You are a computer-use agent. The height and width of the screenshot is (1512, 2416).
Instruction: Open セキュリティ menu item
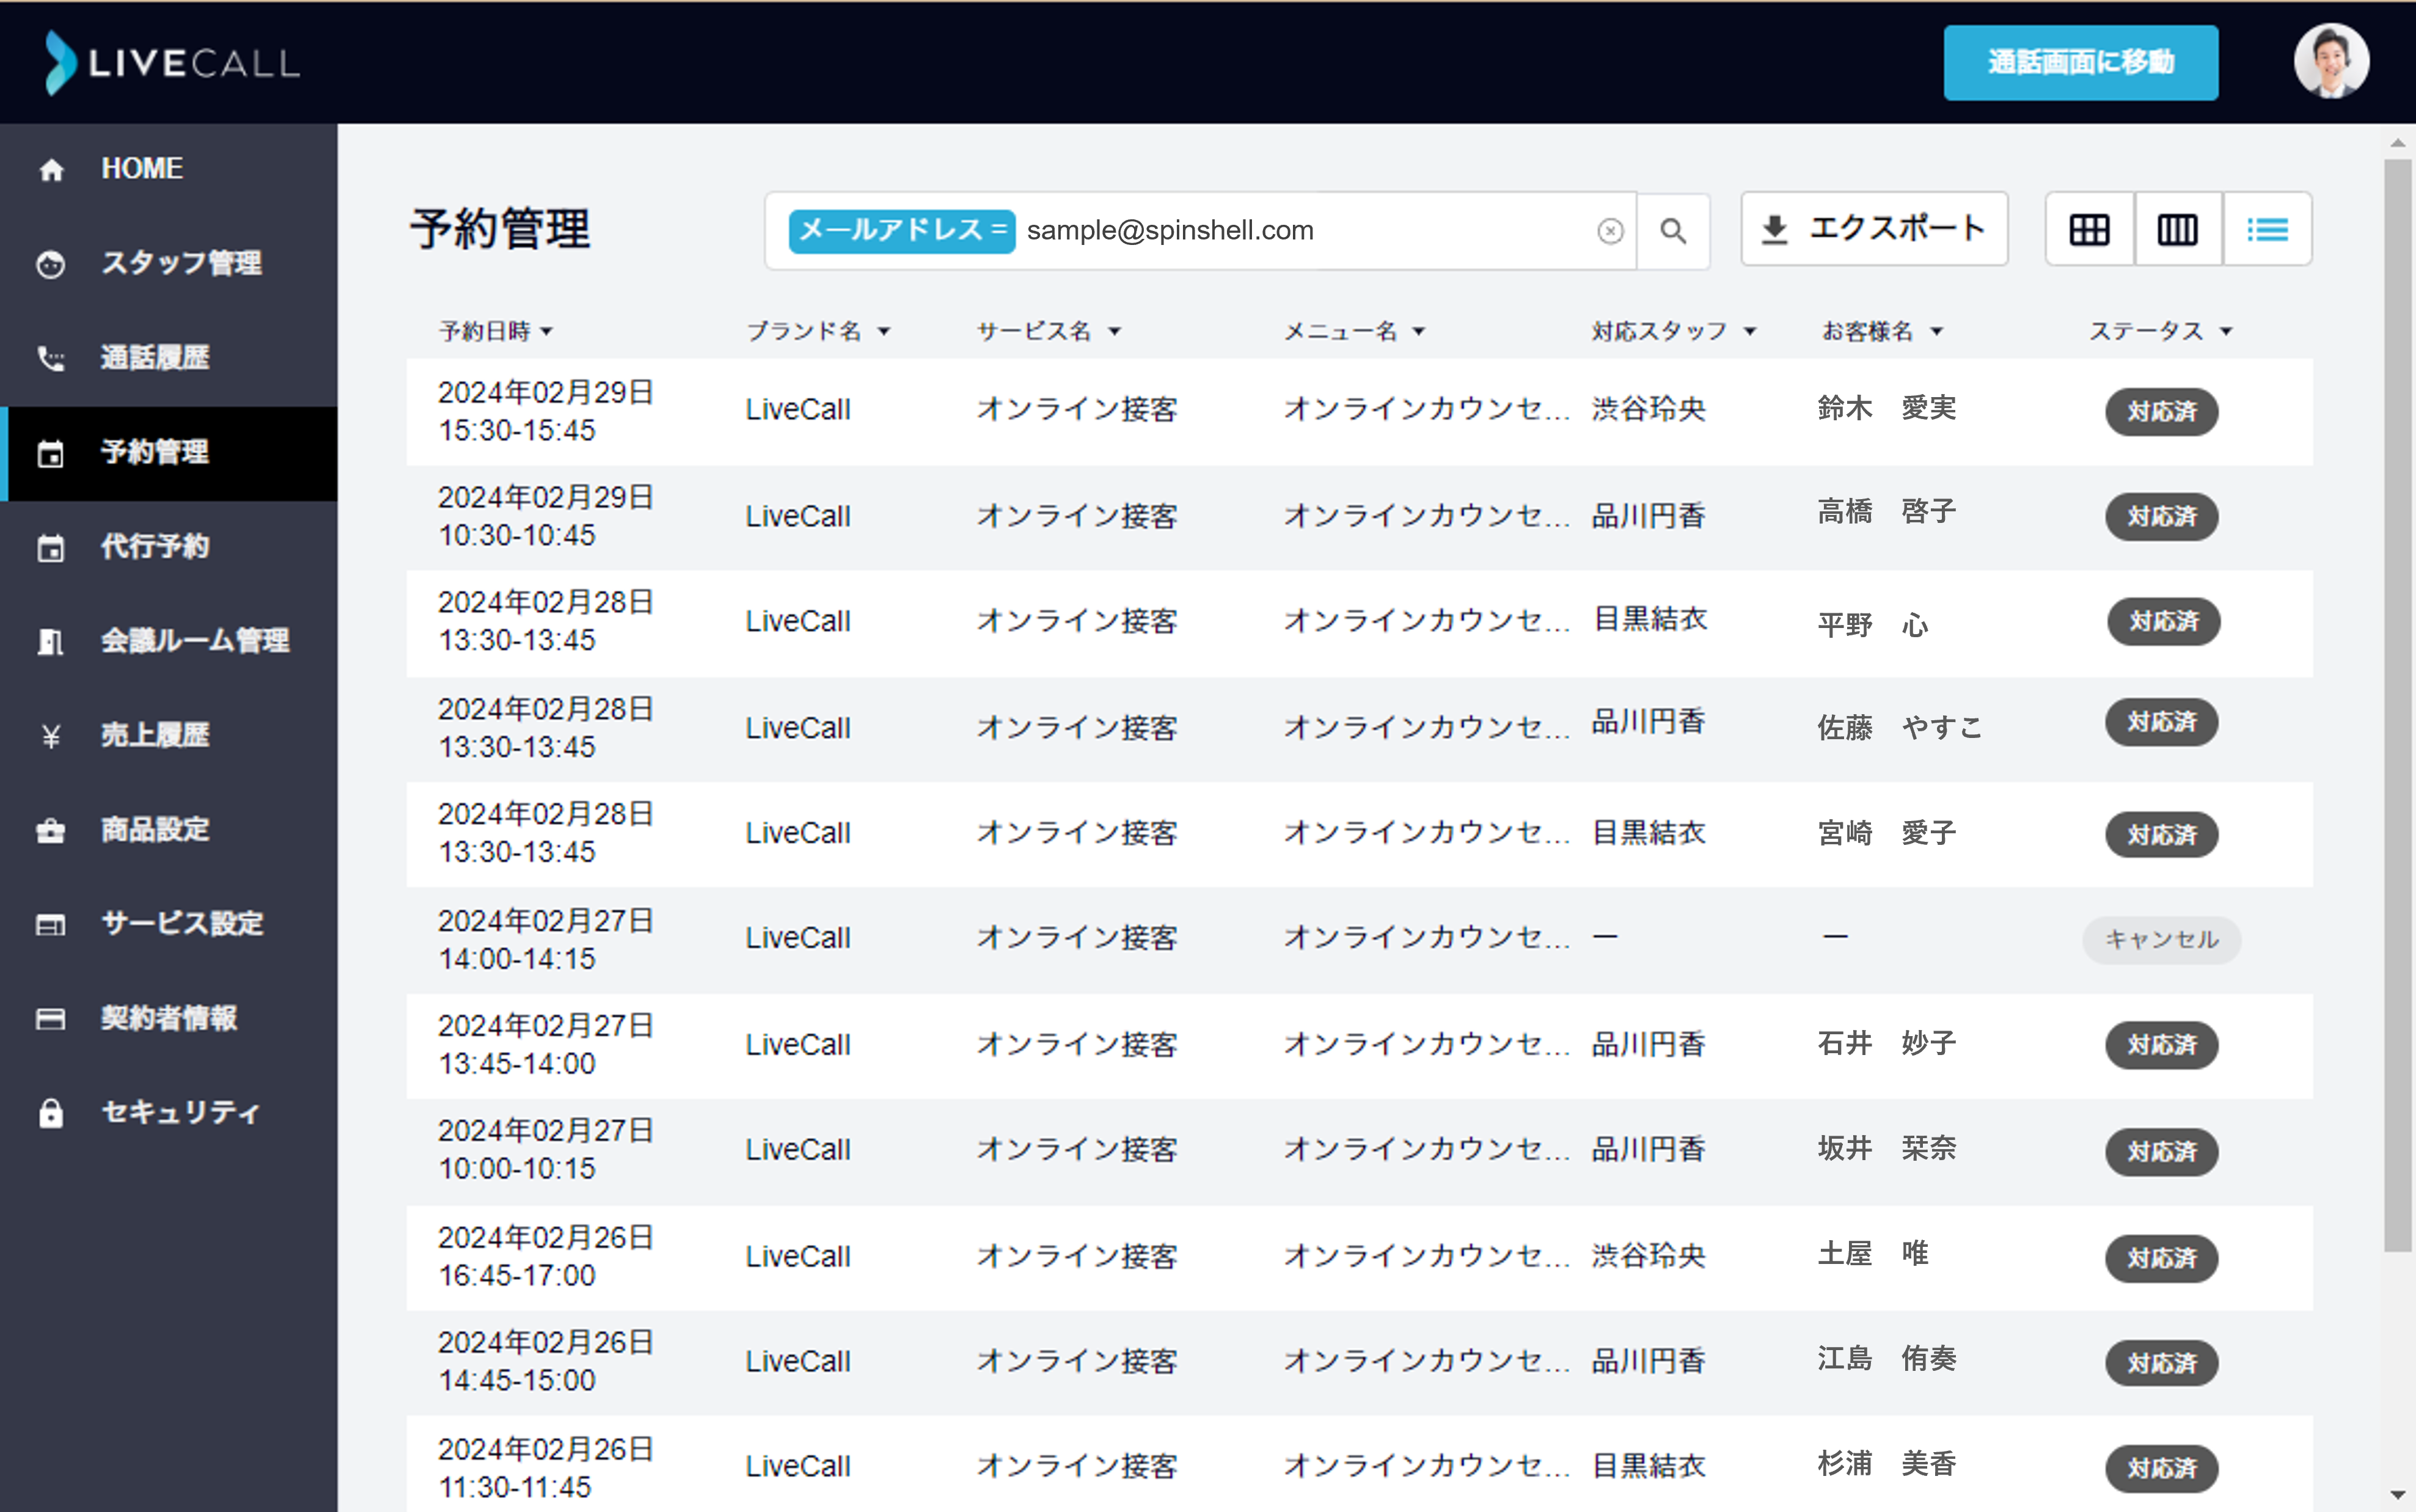[169, 1113]
